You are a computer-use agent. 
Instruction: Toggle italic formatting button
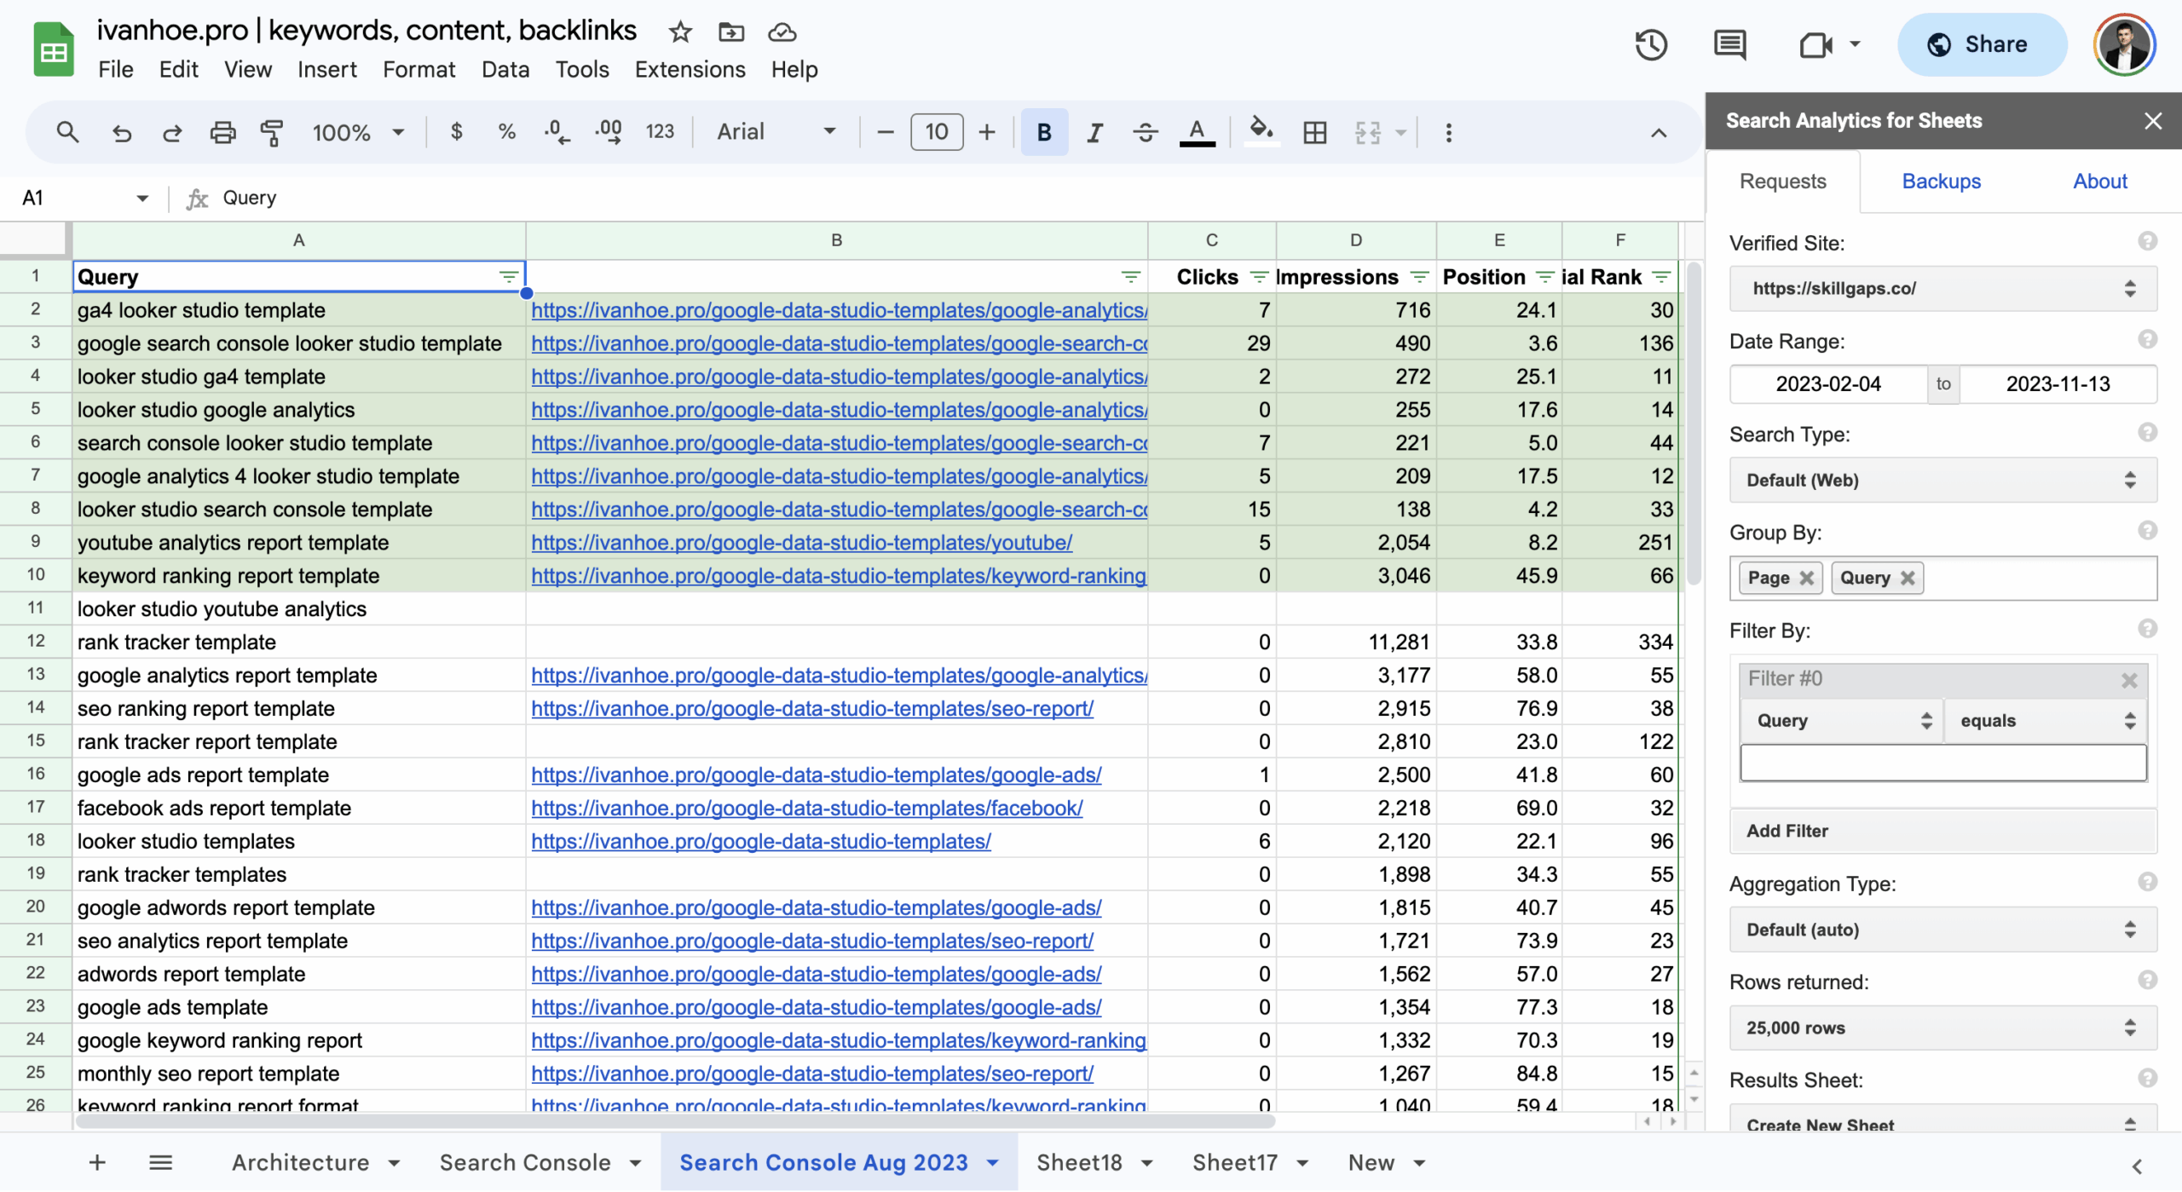pos(1094,132)
